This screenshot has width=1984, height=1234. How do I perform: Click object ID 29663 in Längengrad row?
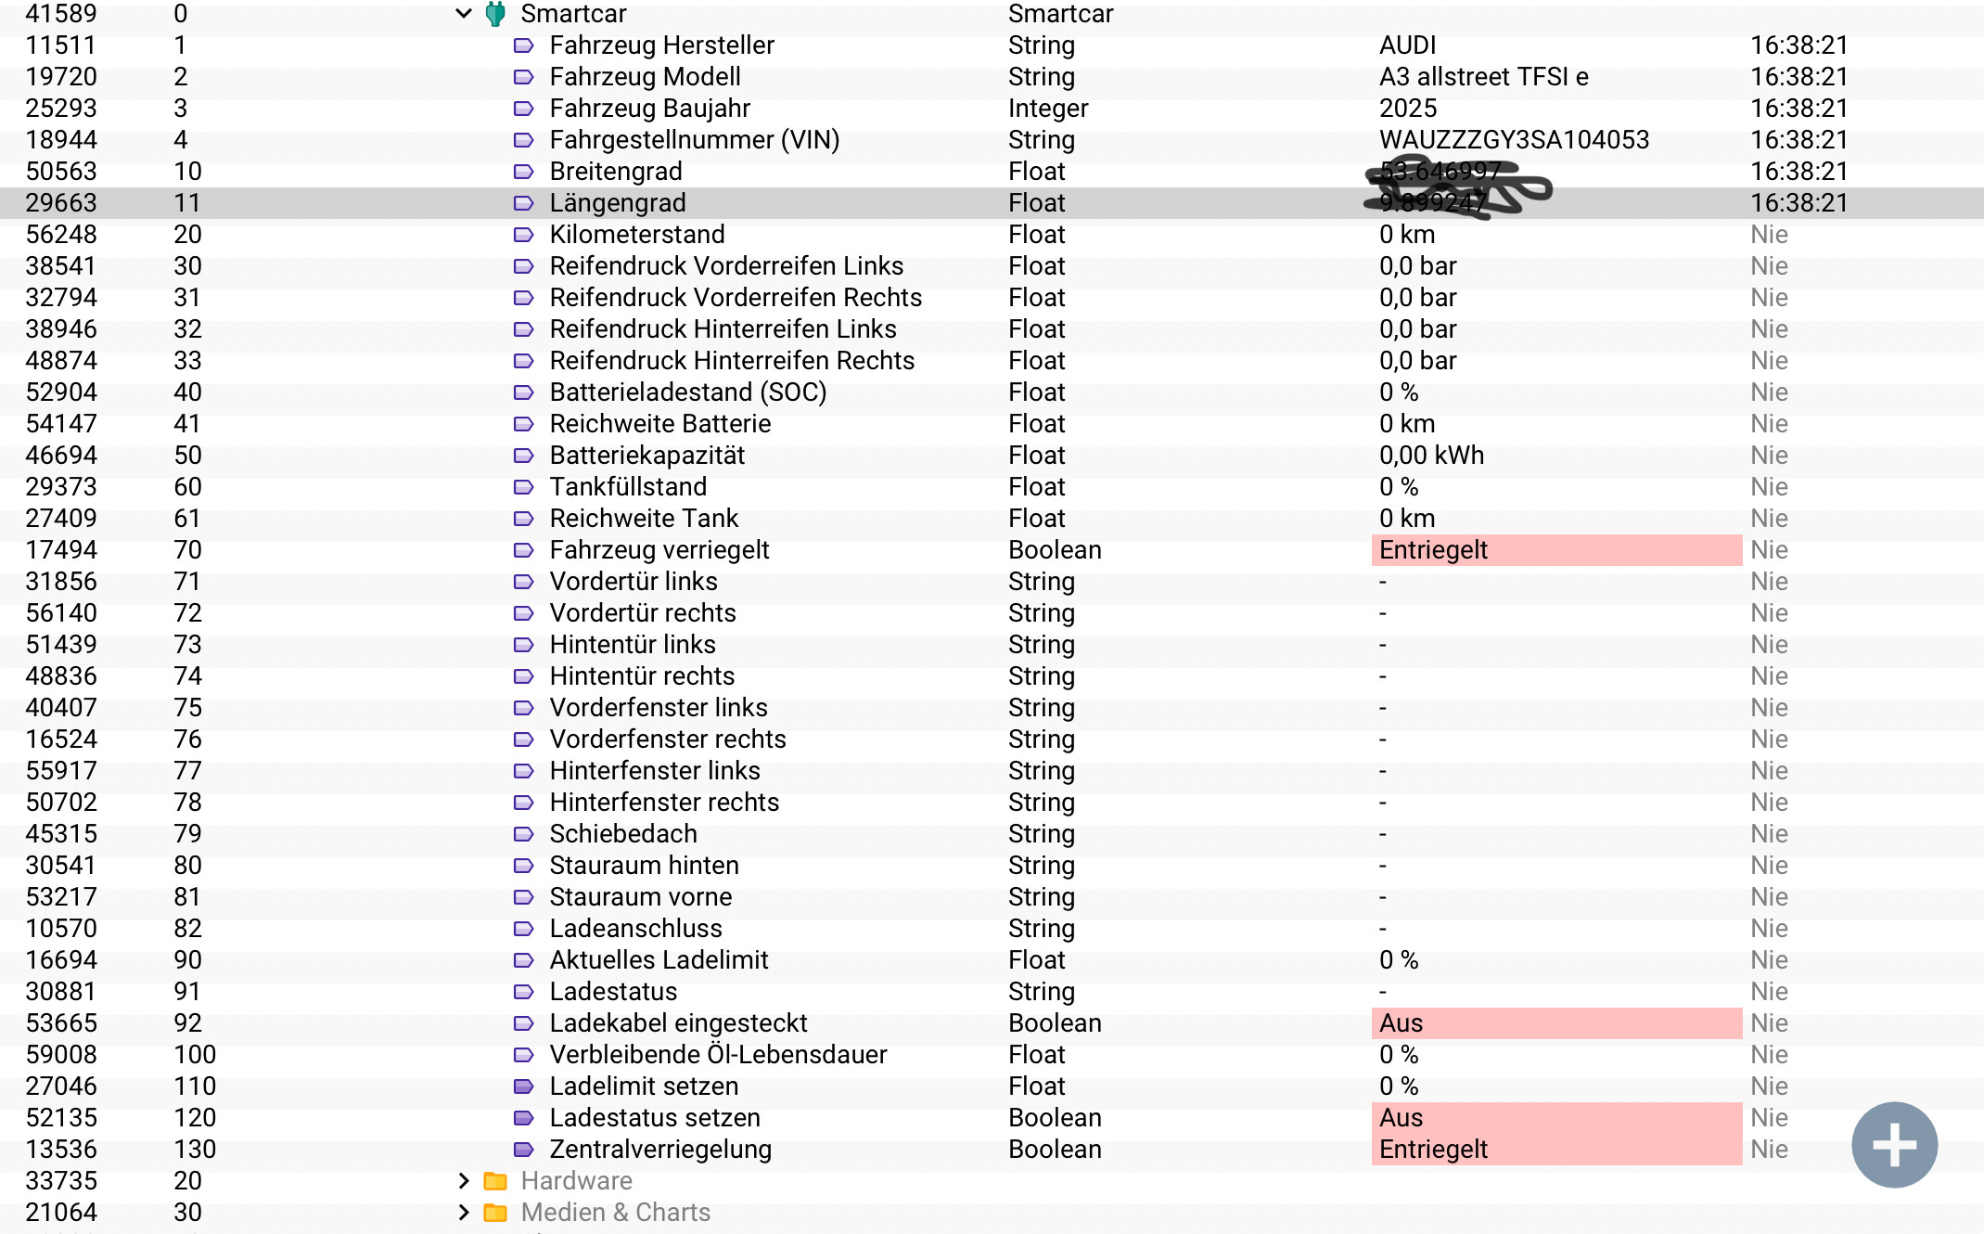pyautogui.click(x=61, y=203)
